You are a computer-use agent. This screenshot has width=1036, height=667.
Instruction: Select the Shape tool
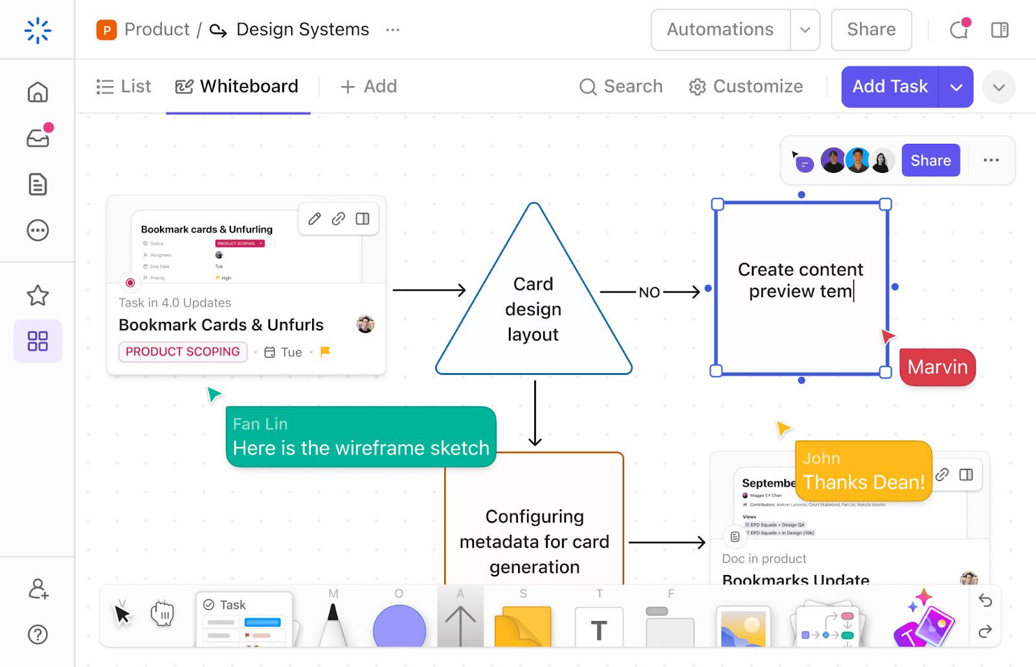pos(400,624)
